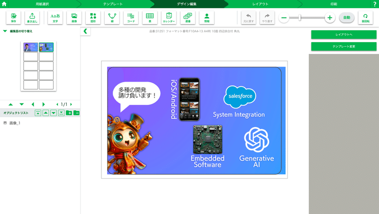Image resolution: width=379 pixels, height=214 pixels.
Task: Switch to the 用紙選択 step tab
Action: click(43, 4)
